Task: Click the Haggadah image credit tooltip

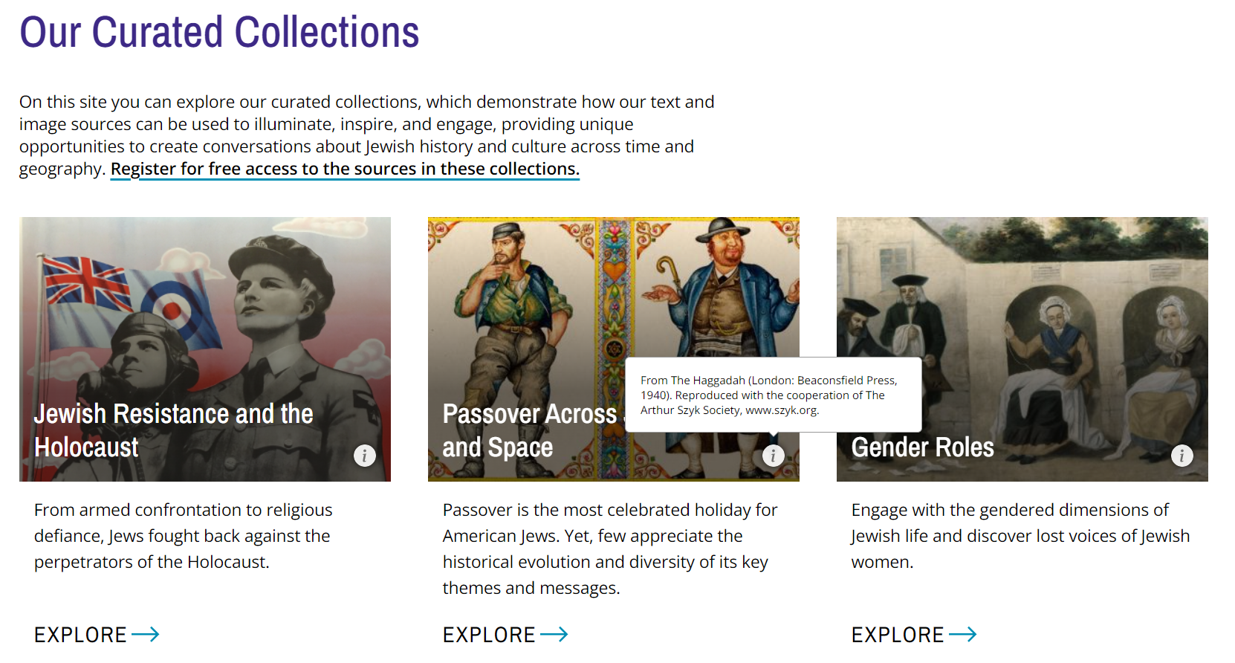Action: [x=773, y=395]
